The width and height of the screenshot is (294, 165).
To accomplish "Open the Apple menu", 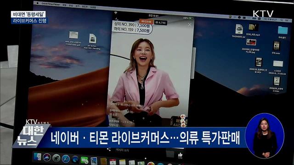I will click(x=37, y=3).
